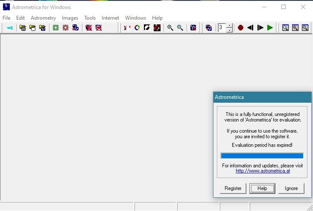Open the Images menu
This screenshot has width=313, height=211.
click(70, 18)
